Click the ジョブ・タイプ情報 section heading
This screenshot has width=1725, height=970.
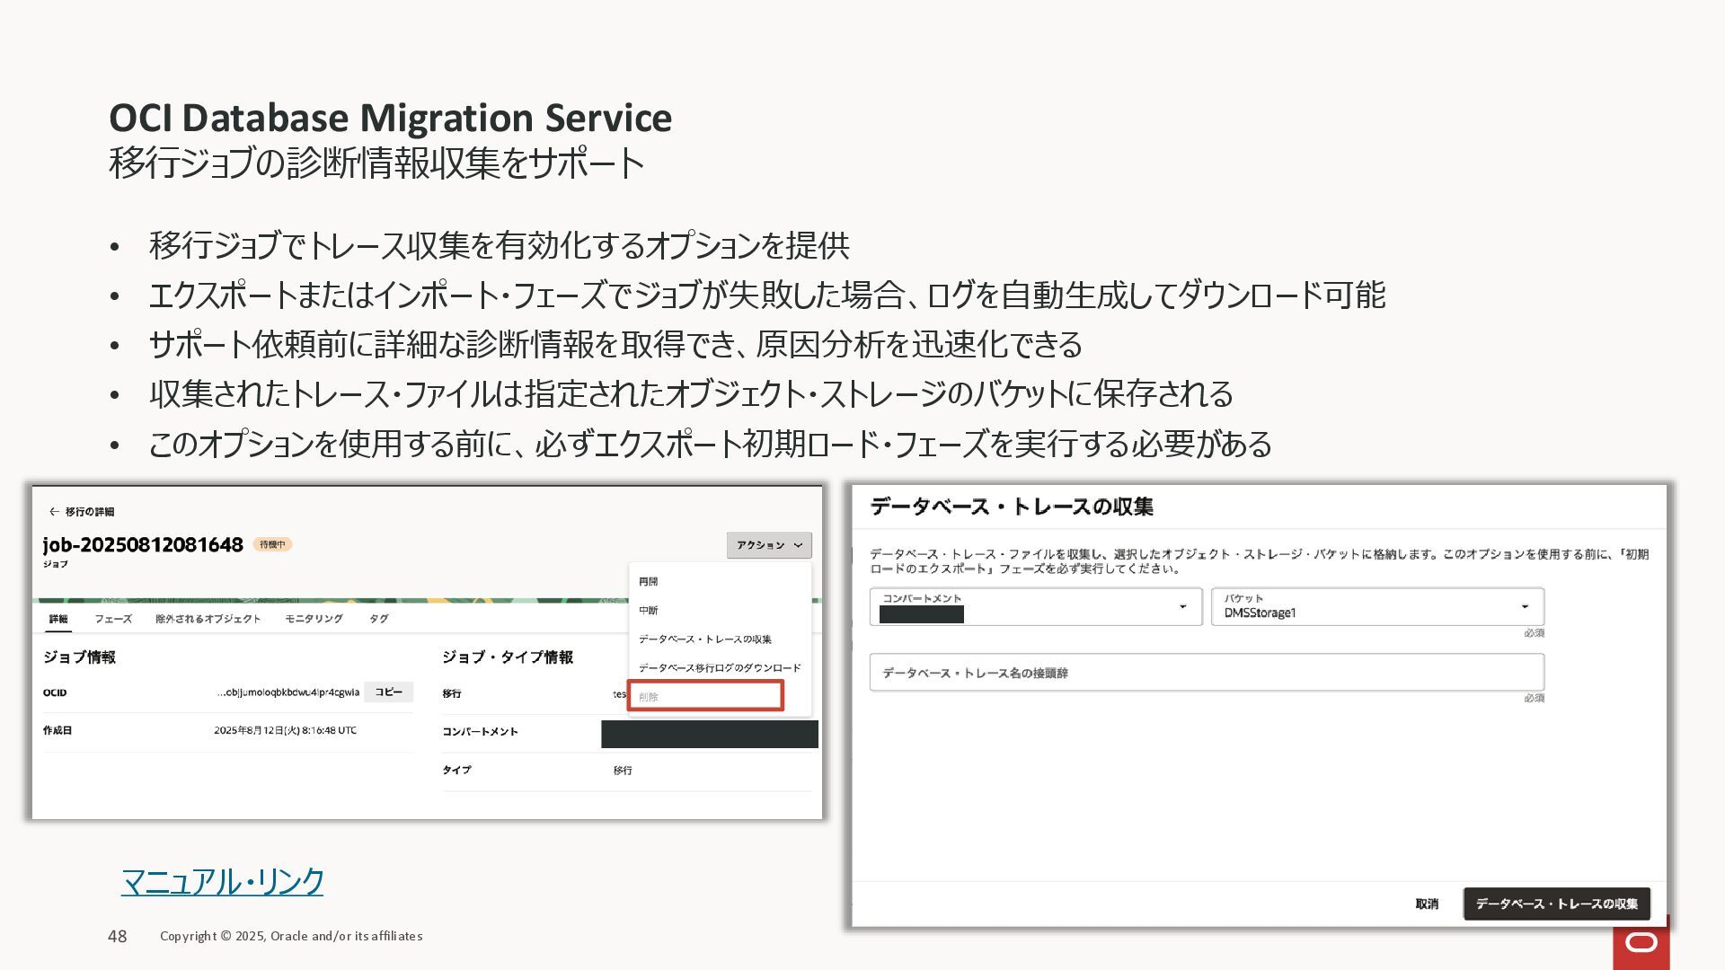[x=508, y=657]
